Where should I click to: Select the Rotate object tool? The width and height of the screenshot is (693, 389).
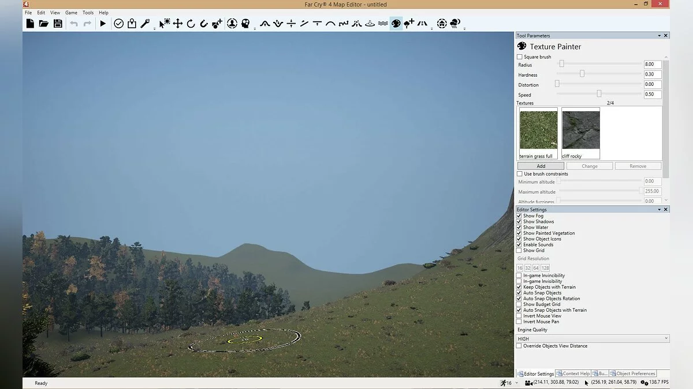click(x=191, y=24)
